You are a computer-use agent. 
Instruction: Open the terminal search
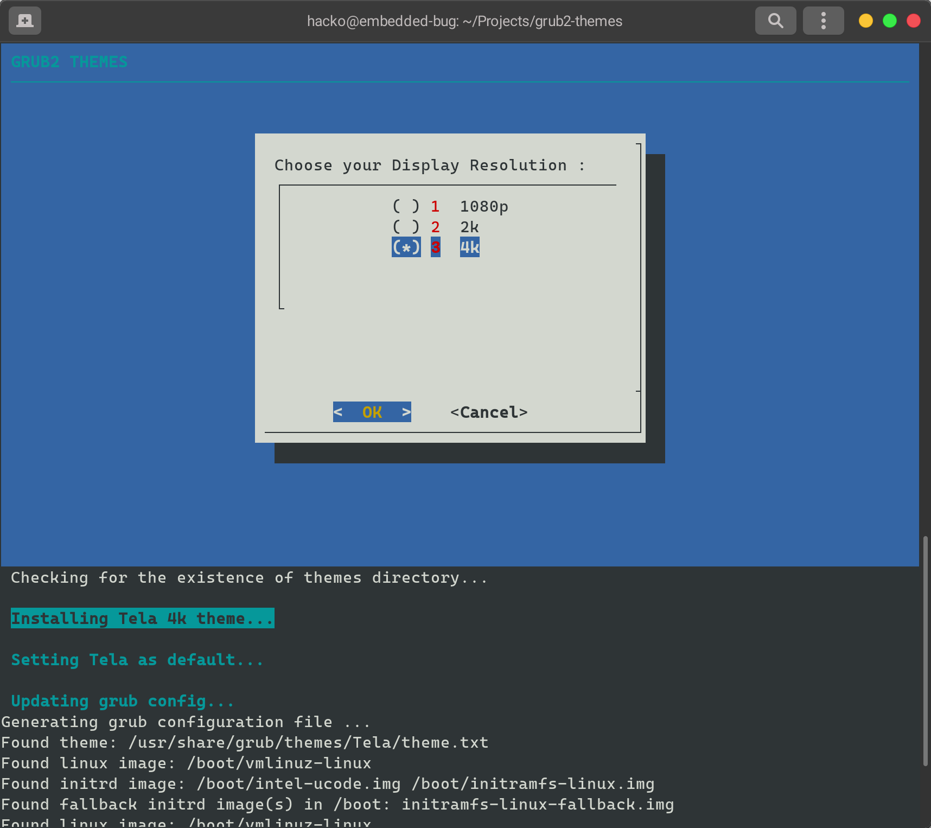click(x=775, y=21)
